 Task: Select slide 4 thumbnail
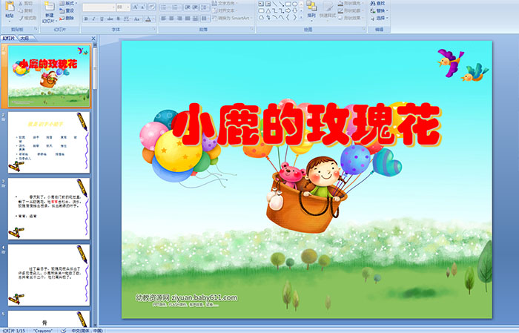point(49,275)
